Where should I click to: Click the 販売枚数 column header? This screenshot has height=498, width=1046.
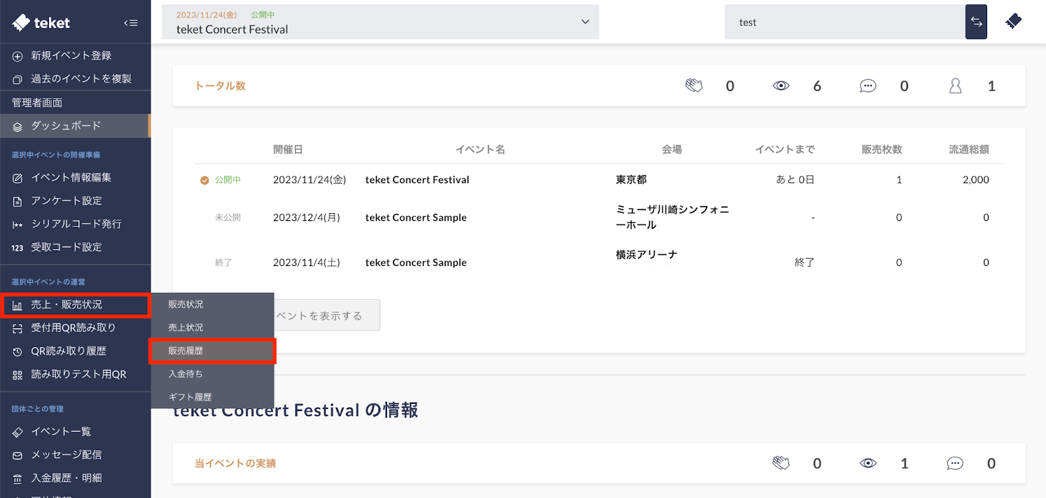[x=882, y=150]
